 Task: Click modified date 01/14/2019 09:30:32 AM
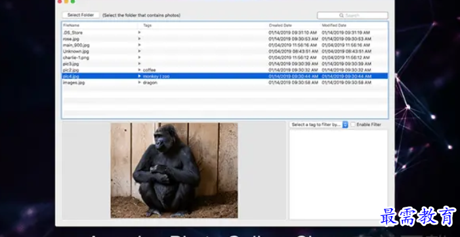tap(346, 70)
